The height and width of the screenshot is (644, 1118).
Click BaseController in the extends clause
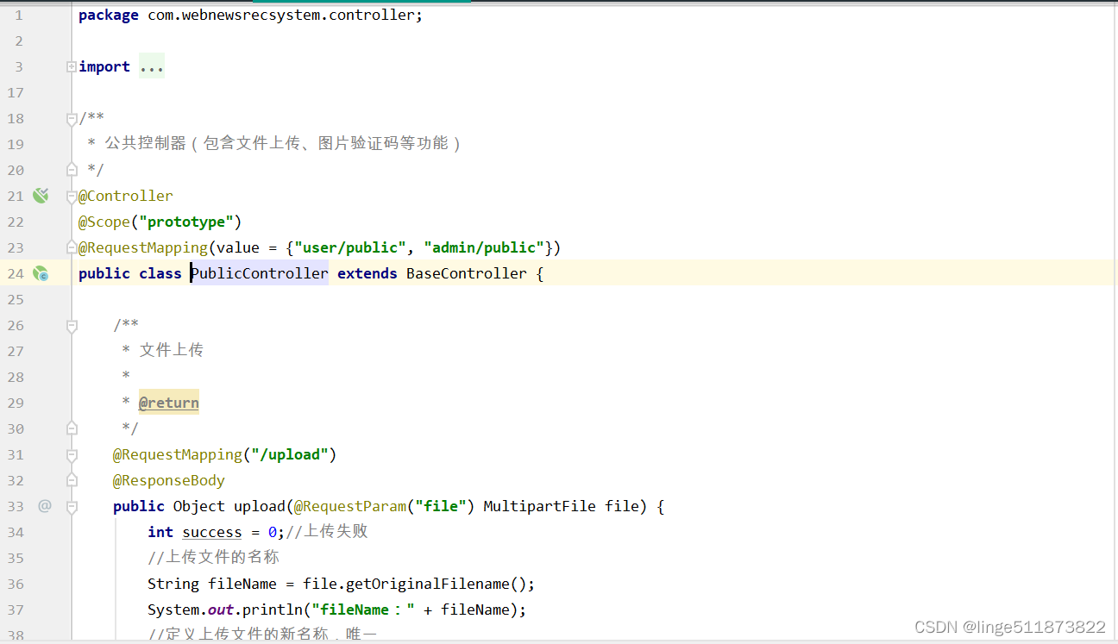[x=467, y=273]
